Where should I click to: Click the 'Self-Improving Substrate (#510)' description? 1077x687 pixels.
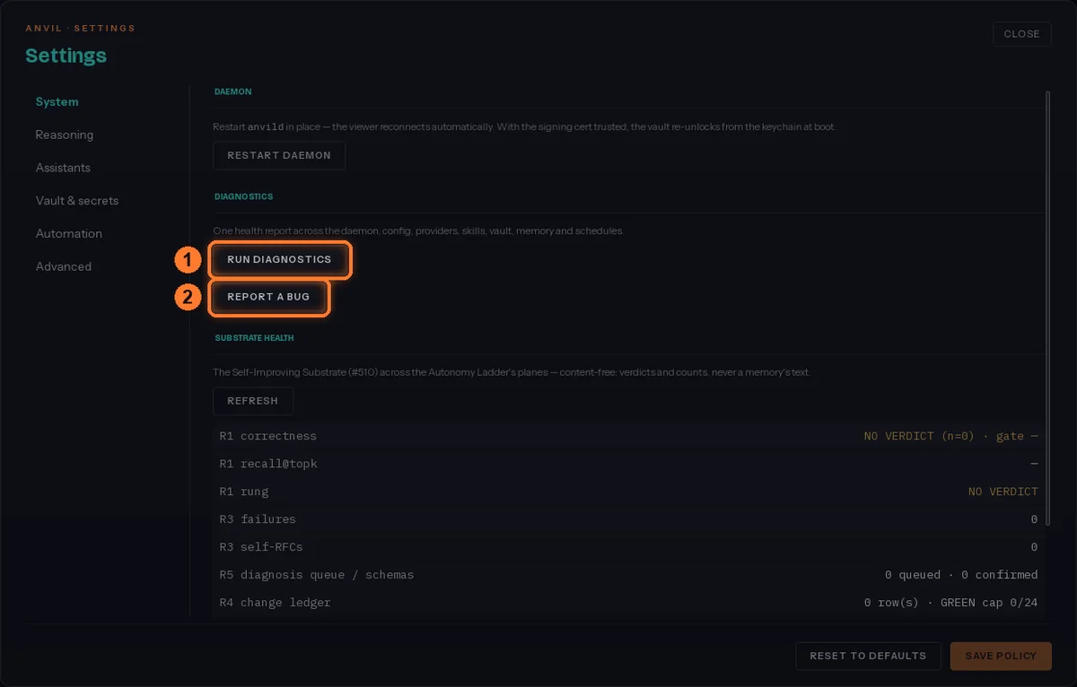click(512, 372)
